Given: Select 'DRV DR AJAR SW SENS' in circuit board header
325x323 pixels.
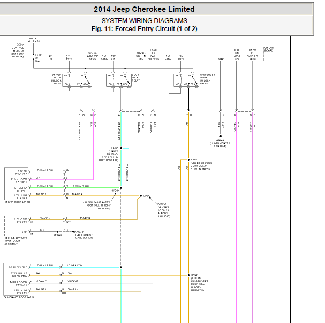Looking at the screenshot, I should click(92, 56).
